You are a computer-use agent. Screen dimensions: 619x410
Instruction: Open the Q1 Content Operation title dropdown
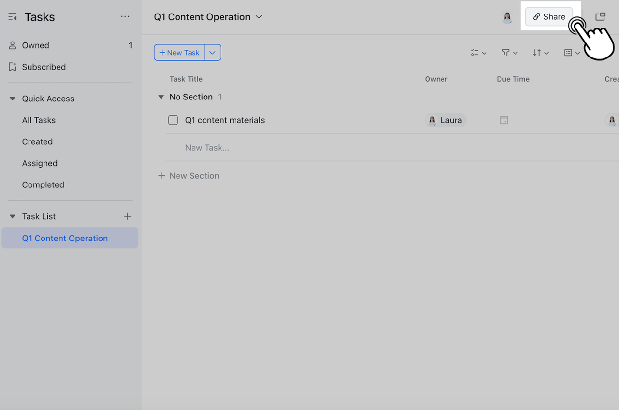[x=259, y=17]
